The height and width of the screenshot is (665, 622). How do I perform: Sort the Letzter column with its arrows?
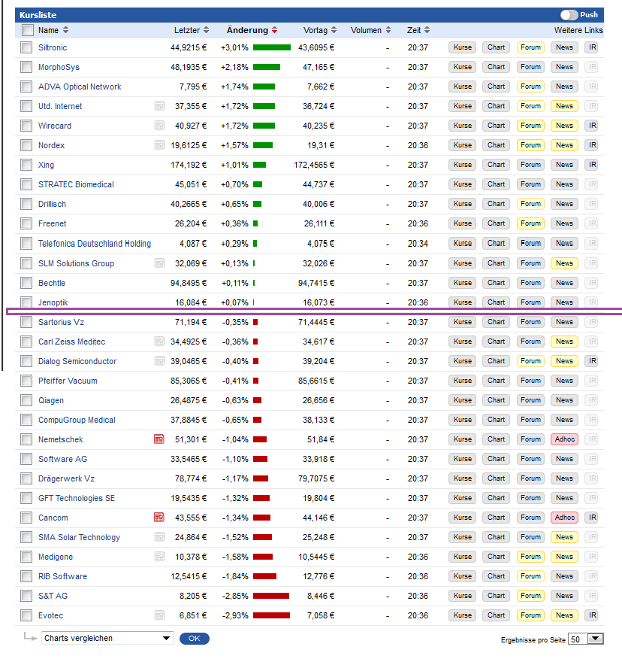206,30
